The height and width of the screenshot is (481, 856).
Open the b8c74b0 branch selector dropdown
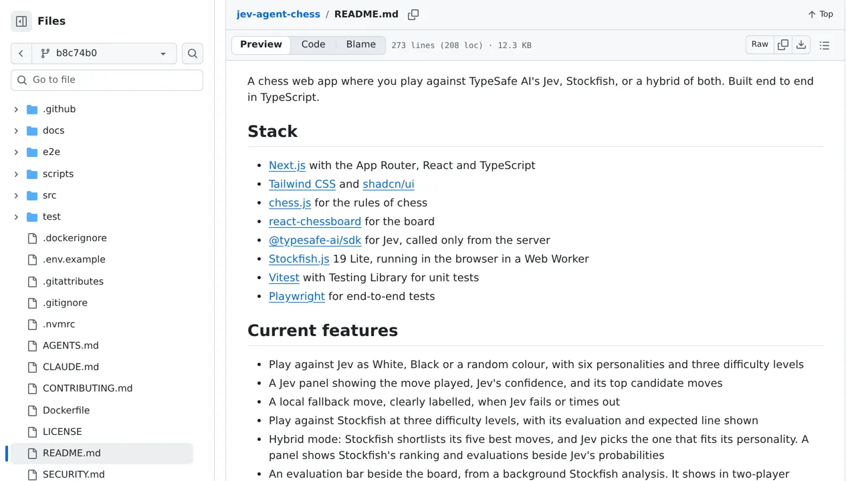coord(104,53)
